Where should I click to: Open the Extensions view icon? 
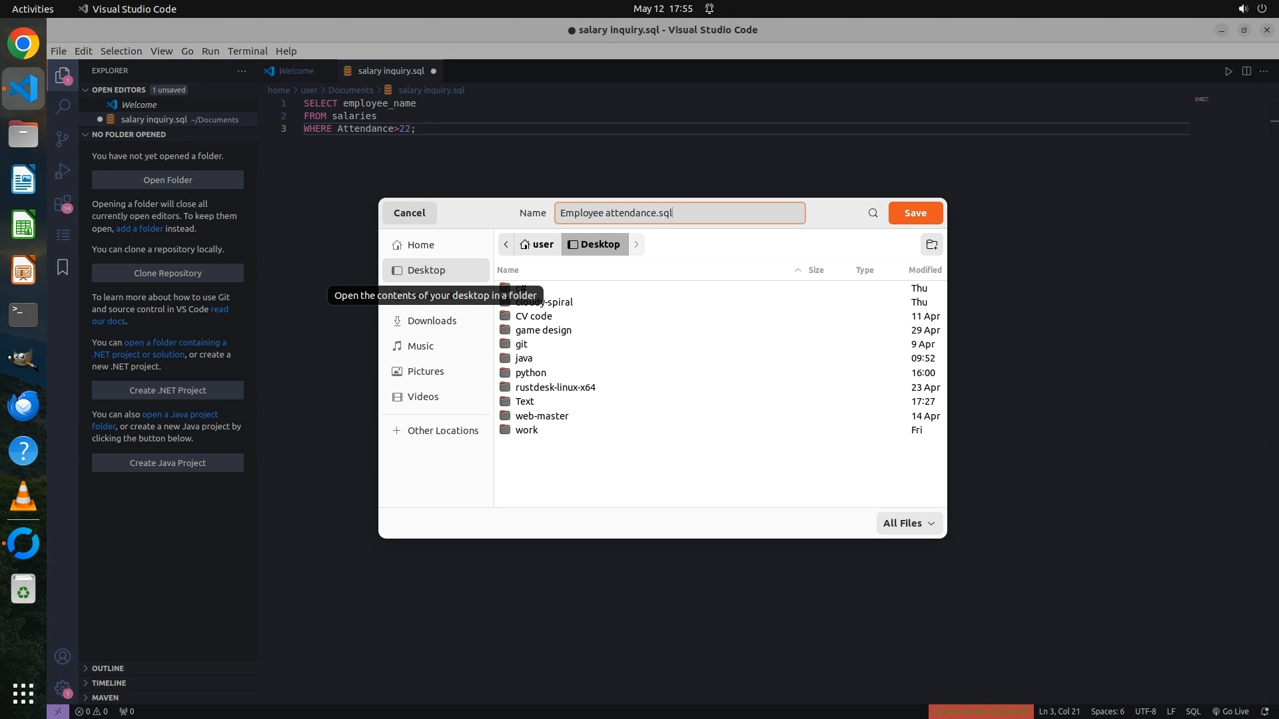tap(63, 204)
